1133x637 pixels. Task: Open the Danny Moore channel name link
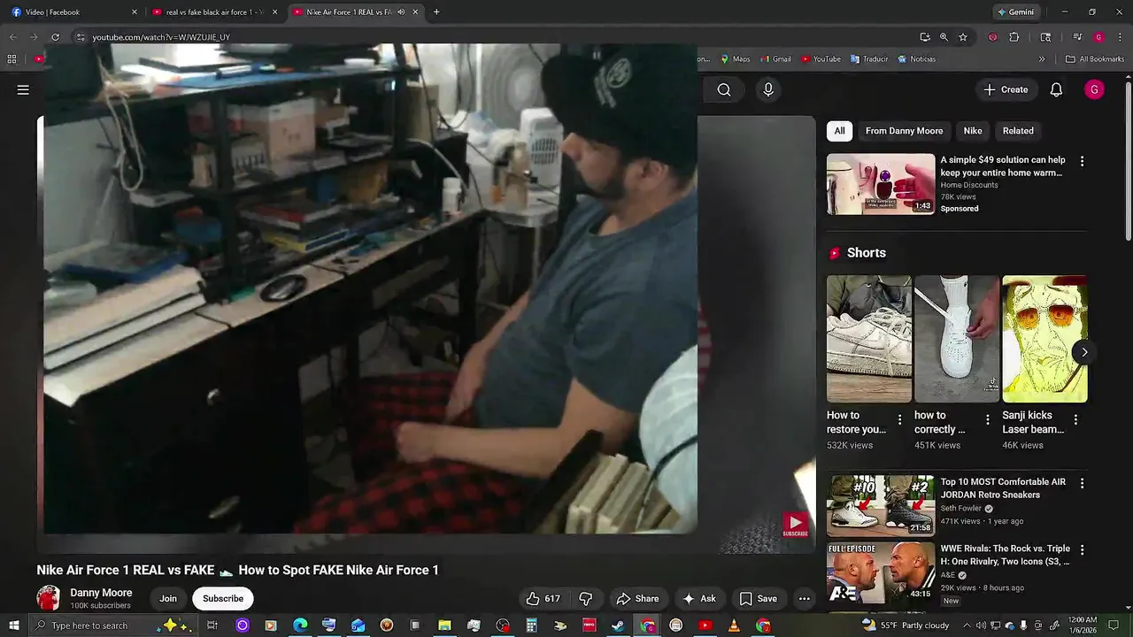point(101,593)
